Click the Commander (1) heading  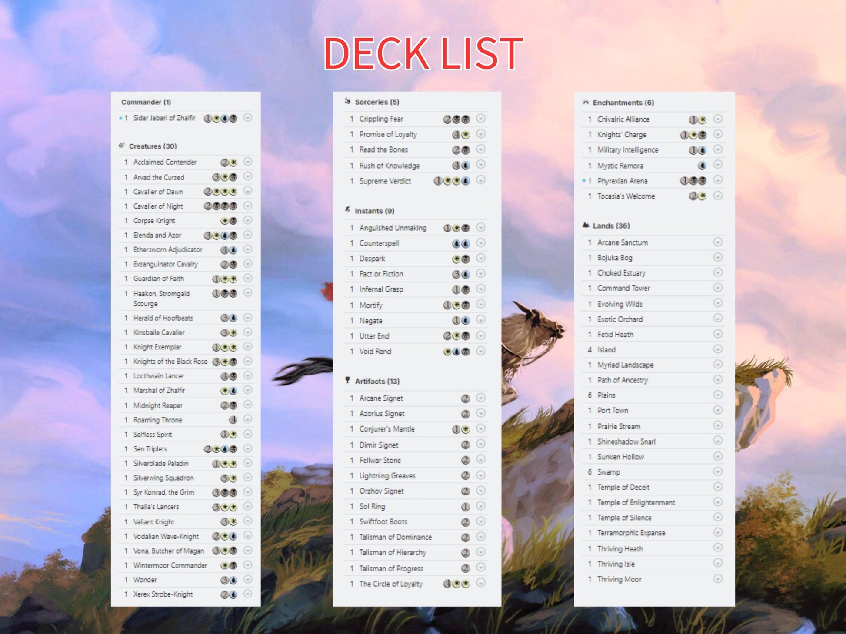click(x=146, y=102)
